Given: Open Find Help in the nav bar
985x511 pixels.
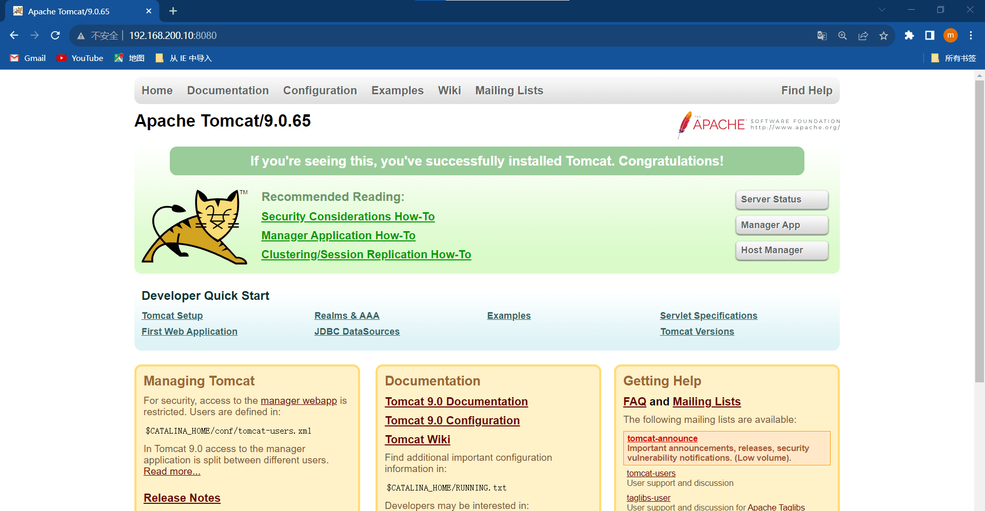Looking at the screenshot, I should coord(807,90).
